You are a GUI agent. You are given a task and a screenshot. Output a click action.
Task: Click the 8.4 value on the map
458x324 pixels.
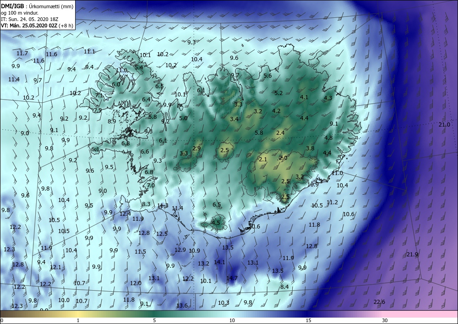284,287
